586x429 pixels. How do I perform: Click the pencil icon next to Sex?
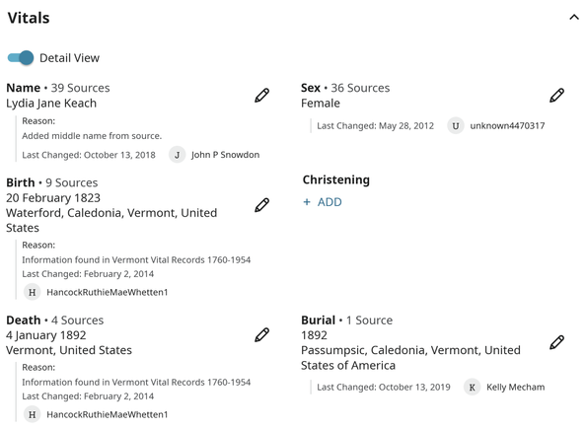click(556, 96)
